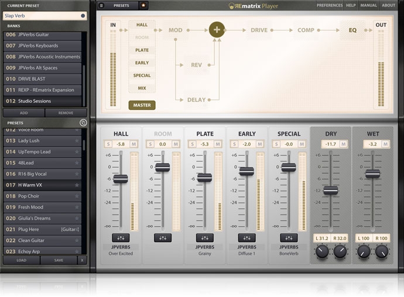Favorite the Lady Lush preset with its star

[77, 141]
